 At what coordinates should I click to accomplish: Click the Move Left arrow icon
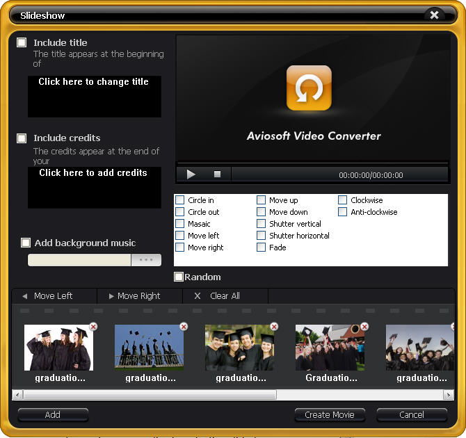(24, 296)
